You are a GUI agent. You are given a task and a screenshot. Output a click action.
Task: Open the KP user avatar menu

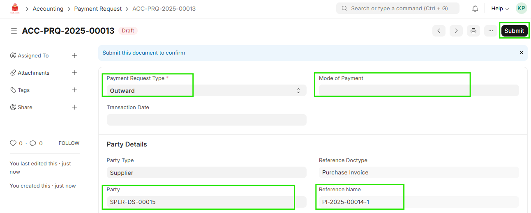pyautogui.click(x=521, y=9)
